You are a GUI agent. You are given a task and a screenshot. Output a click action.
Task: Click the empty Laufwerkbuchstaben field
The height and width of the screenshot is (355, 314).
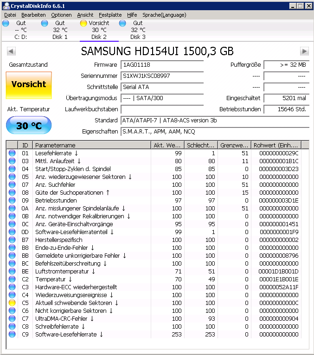162,109
